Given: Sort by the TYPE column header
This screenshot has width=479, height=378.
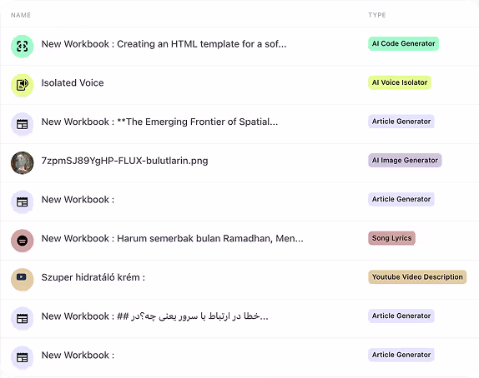Looking at the screenshot, I should [377, 15].
